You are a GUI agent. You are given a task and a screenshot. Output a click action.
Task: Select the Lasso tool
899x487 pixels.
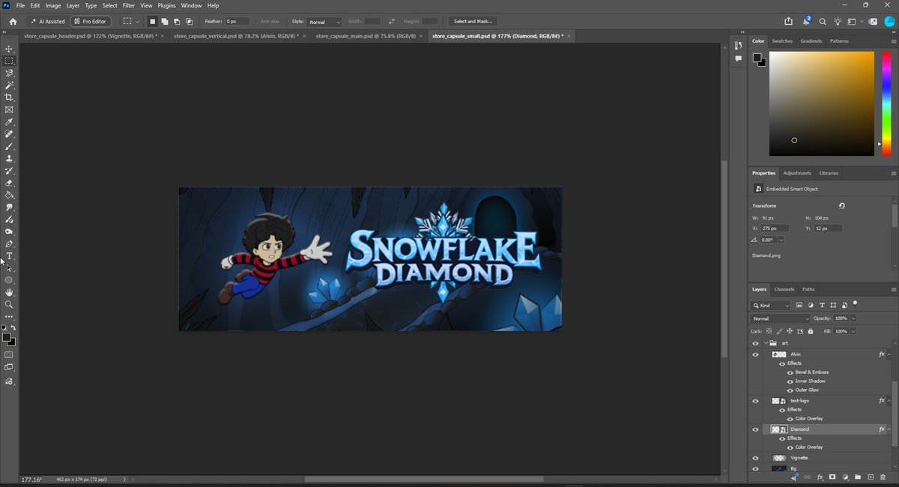pos(9,73)
